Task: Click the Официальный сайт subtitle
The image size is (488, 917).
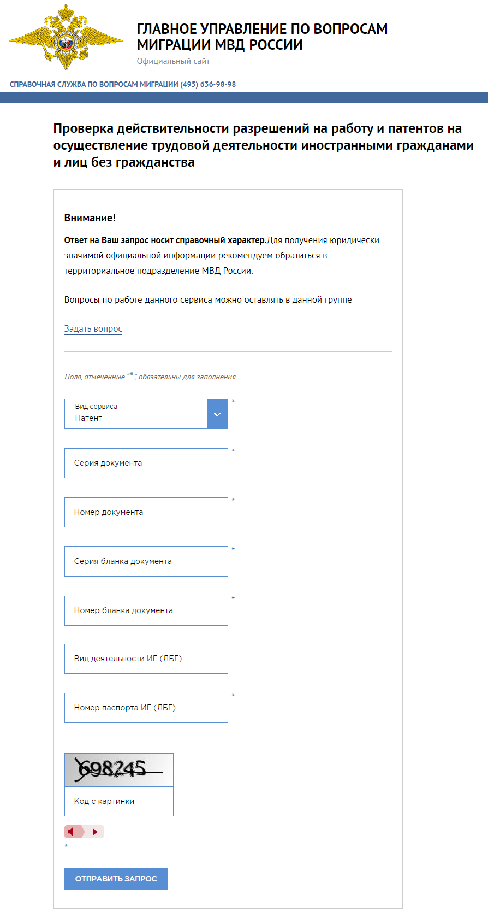Action: tap(174, 61)
